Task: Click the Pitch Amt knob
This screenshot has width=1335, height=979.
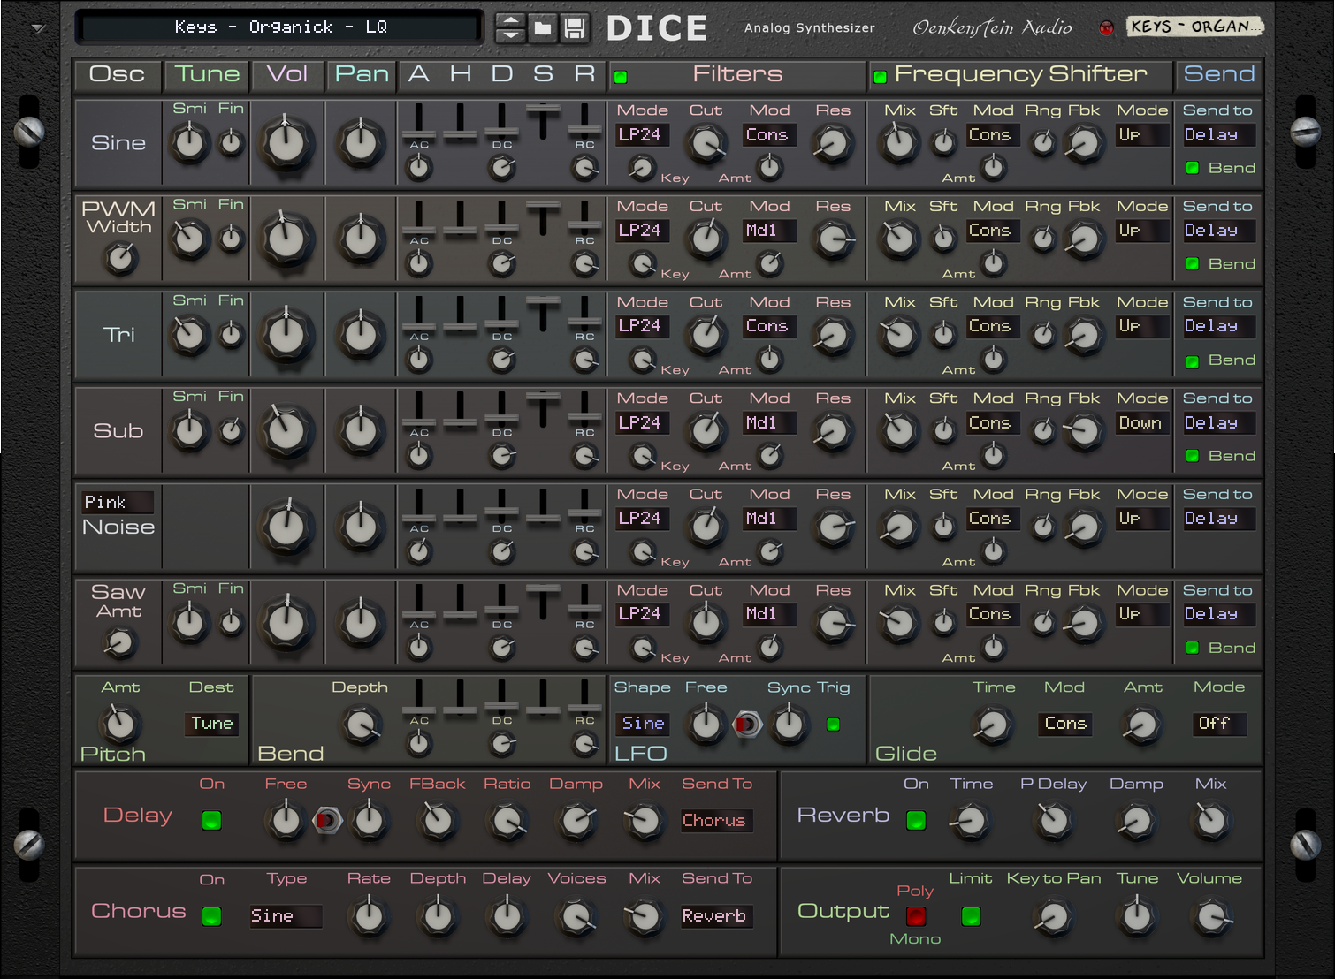Action: (x=118, y=725)
